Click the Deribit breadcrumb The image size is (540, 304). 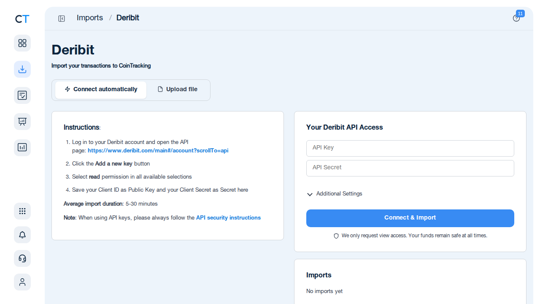(128, 18)
